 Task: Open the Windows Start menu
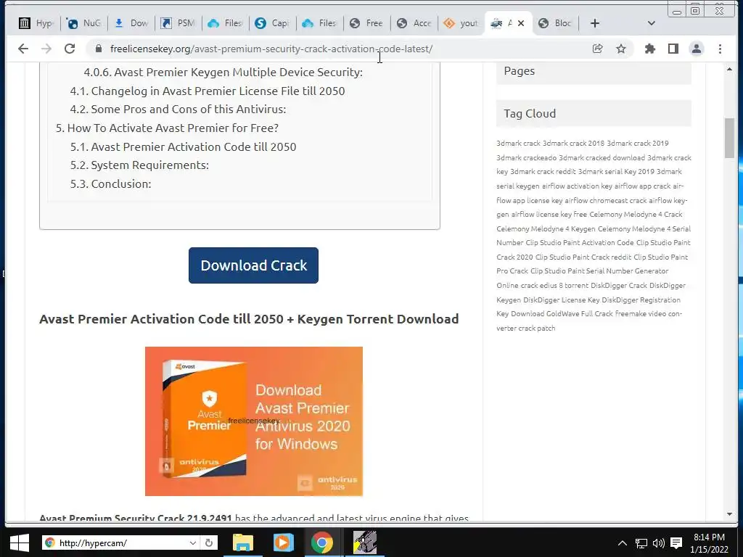[19, 542]
